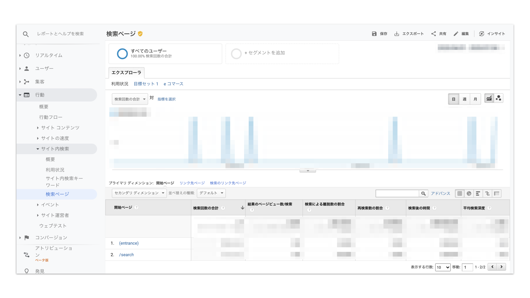This screenshot has width=530, height=298.
Task: Click the 移動 page number field
Action: [x=467, y=267]
